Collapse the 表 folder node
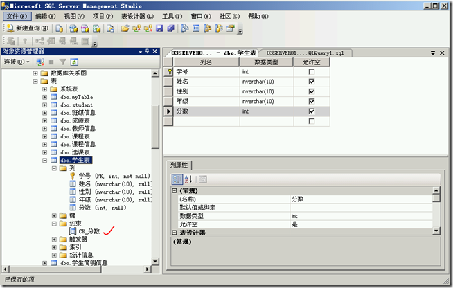The width and height of the screenshot is (453, 288). point(35,81)
